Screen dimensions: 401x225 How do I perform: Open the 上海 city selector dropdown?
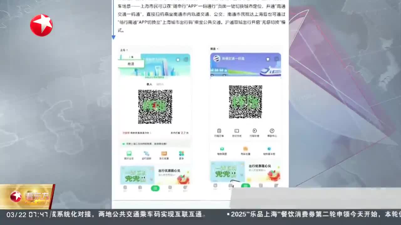coord(124,50)
